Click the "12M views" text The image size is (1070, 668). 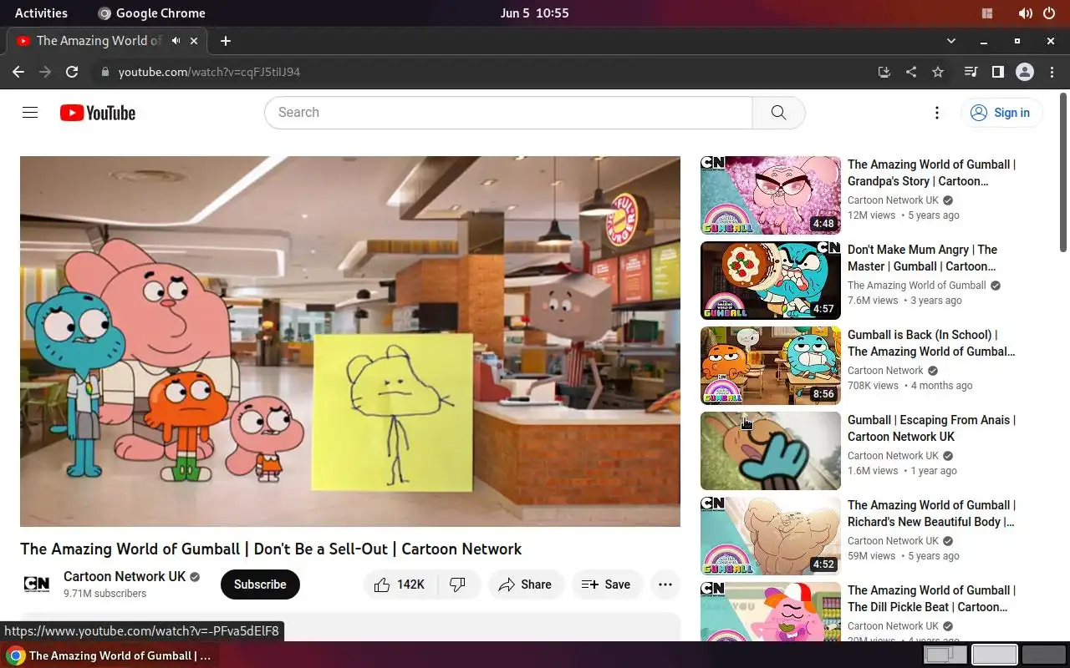point(871,215)
